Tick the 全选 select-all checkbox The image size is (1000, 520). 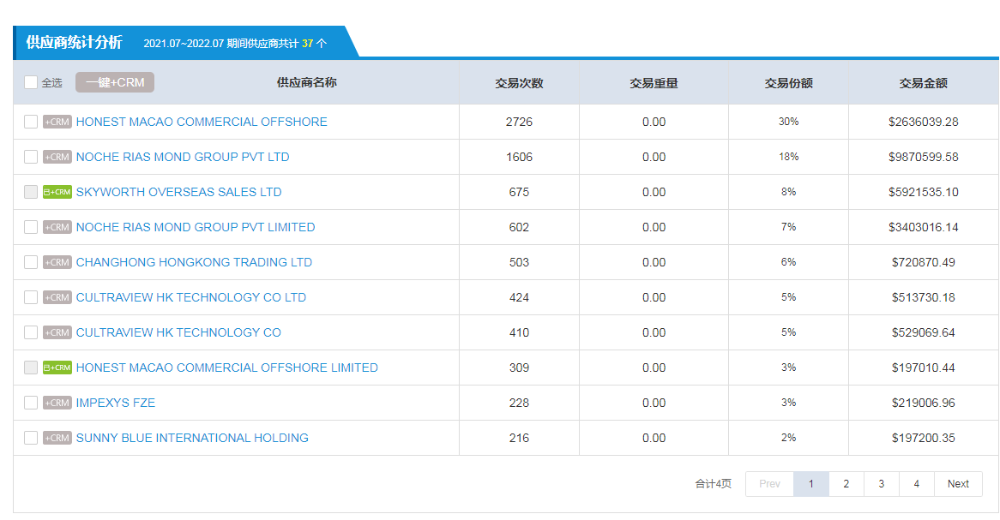[31, 82]
